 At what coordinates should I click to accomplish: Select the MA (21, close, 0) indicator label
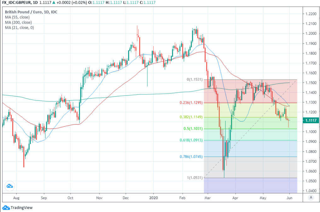click(20, 28)
